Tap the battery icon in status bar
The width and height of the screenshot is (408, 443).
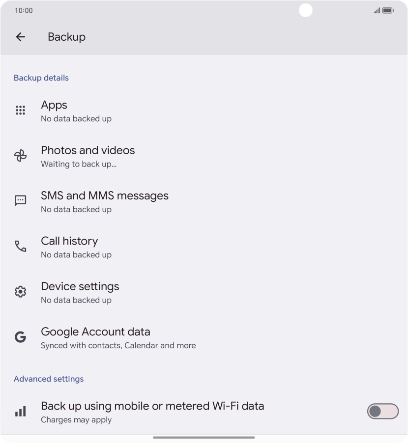click(388, 10)
